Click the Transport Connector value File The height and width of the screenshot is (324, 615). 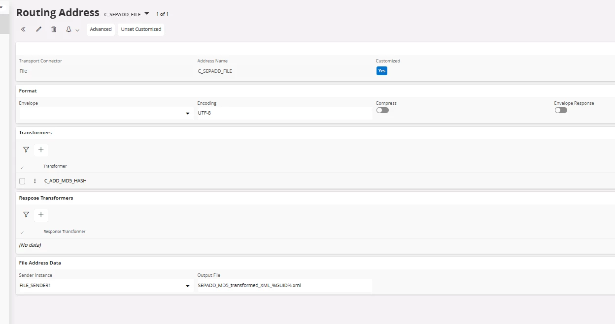(x=23, y=71)
